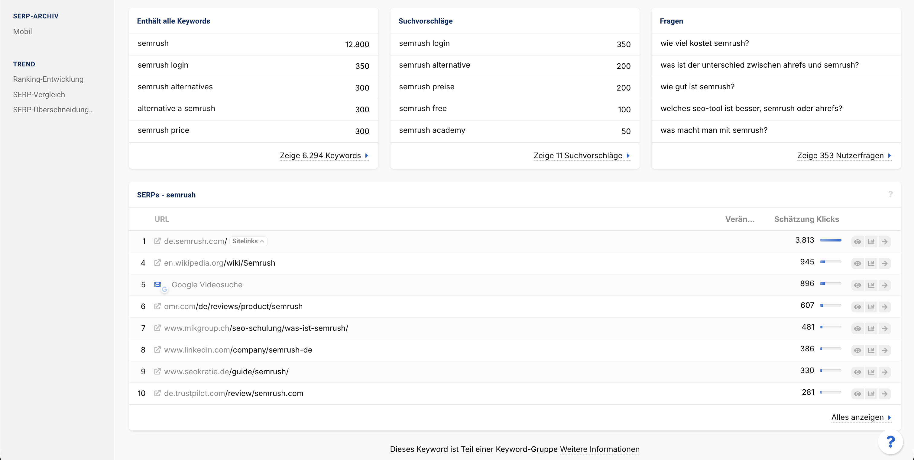Viewport: 914px width, 460px height.
Task: Expand Zeige 6.294 Keywords list
Action: click(x=324, y=155)
